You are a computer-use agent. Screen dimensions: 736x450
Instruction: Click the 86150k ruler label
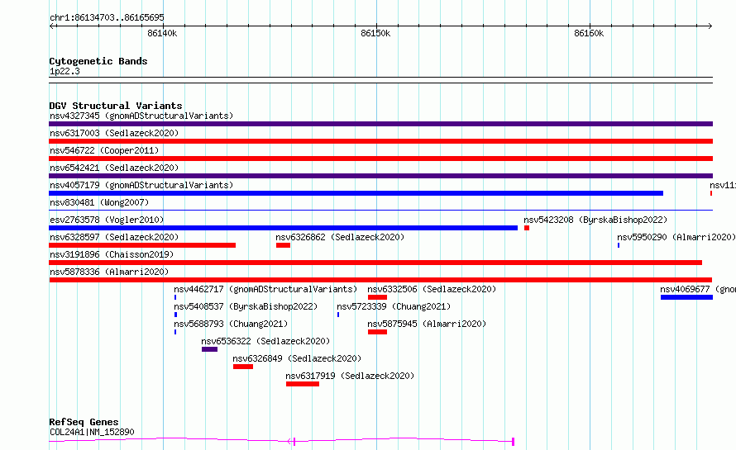click(x=375, y=33)
